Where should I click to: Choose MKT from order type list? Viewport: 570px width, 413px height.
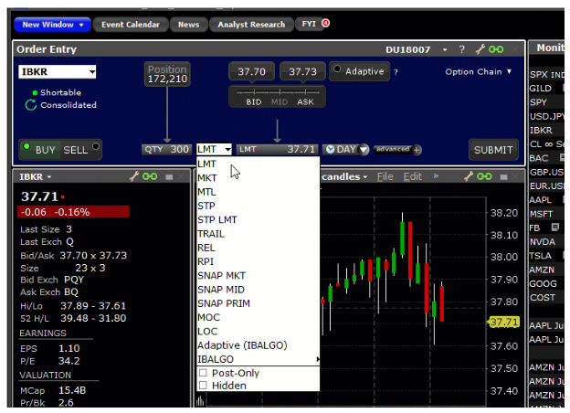(x=259, y=178)
